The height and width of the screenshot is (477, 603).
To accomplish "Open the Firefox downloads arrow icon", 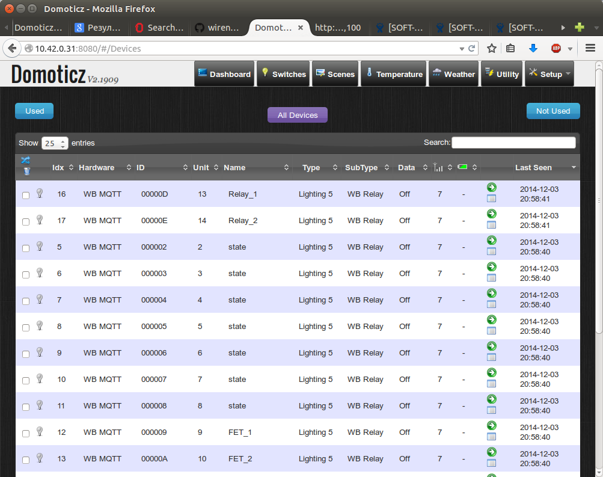I will (x=533, y=49).
